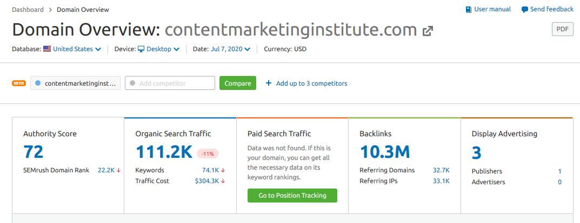The image size is (580, 223).
Task: Open external link icon beside domain name
Action: pos(428,31)
